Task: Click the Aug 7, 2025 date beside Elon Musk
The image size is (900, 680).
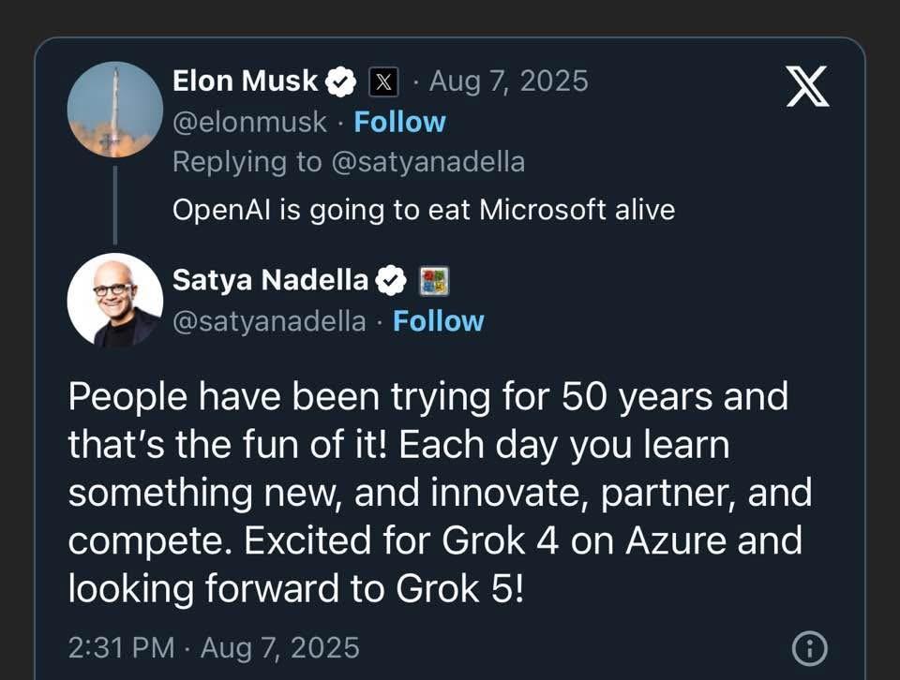Action: (508, 82)
